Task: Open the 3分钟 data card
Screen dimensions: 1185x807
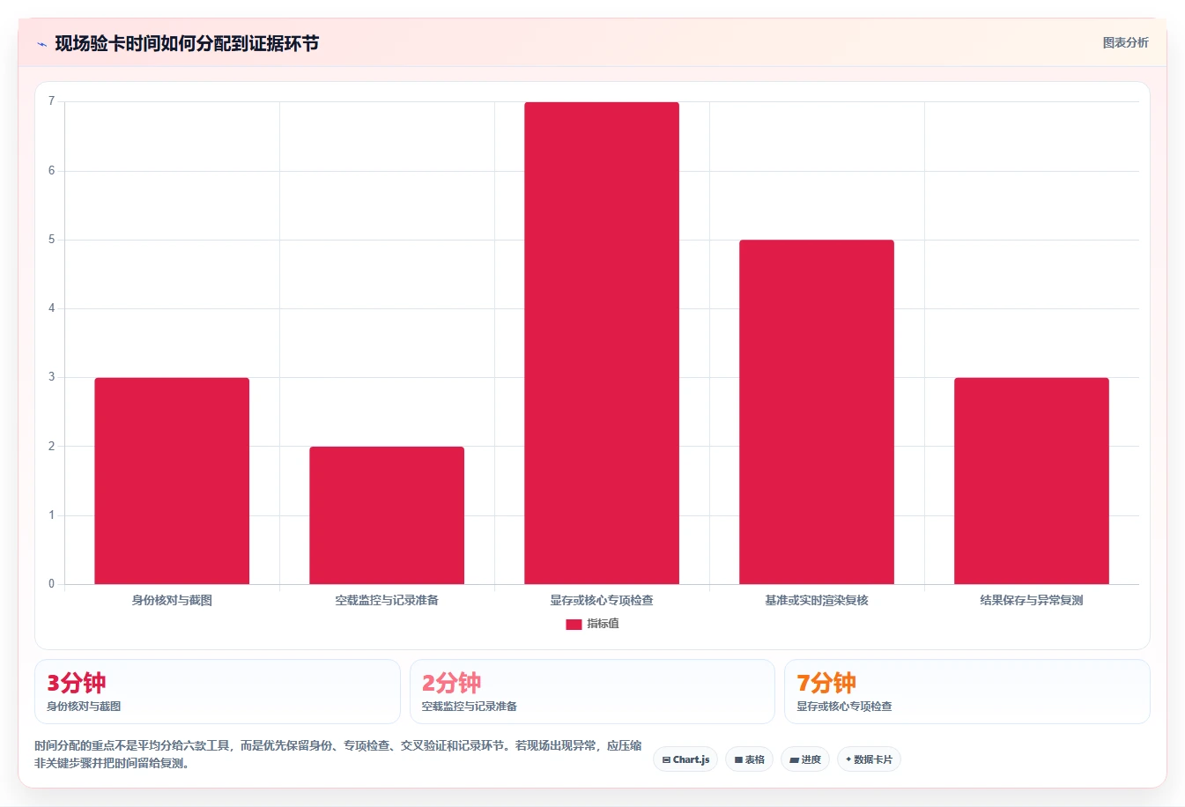Action: coord(218,692)
